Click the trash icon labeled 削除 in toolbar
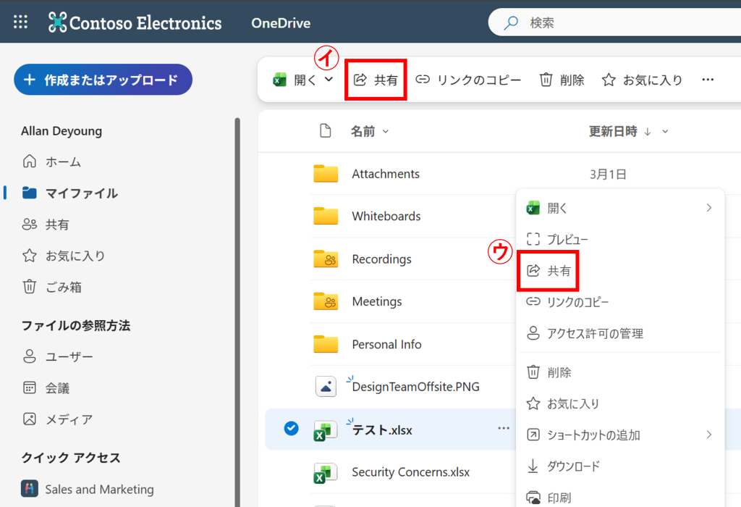Viewport: 741px width, 507px height. [x=546, y=80]
